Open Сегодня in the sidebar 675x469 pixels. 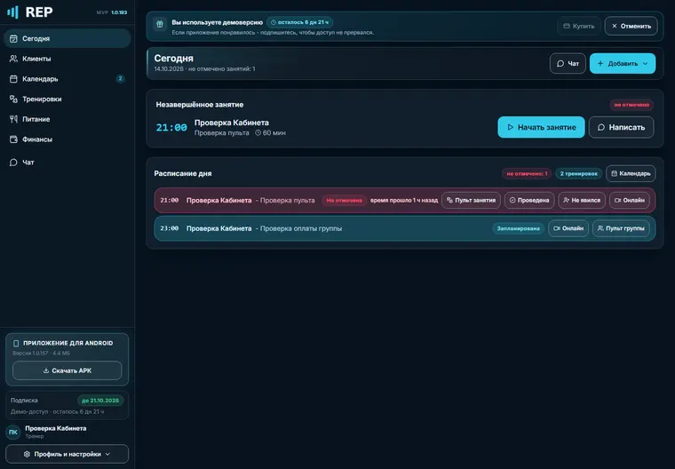point(67,38)
